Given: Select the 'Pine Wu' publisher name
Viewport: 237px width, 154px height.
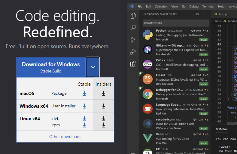Looking at the screenshot, I should (x=161, y=143).
